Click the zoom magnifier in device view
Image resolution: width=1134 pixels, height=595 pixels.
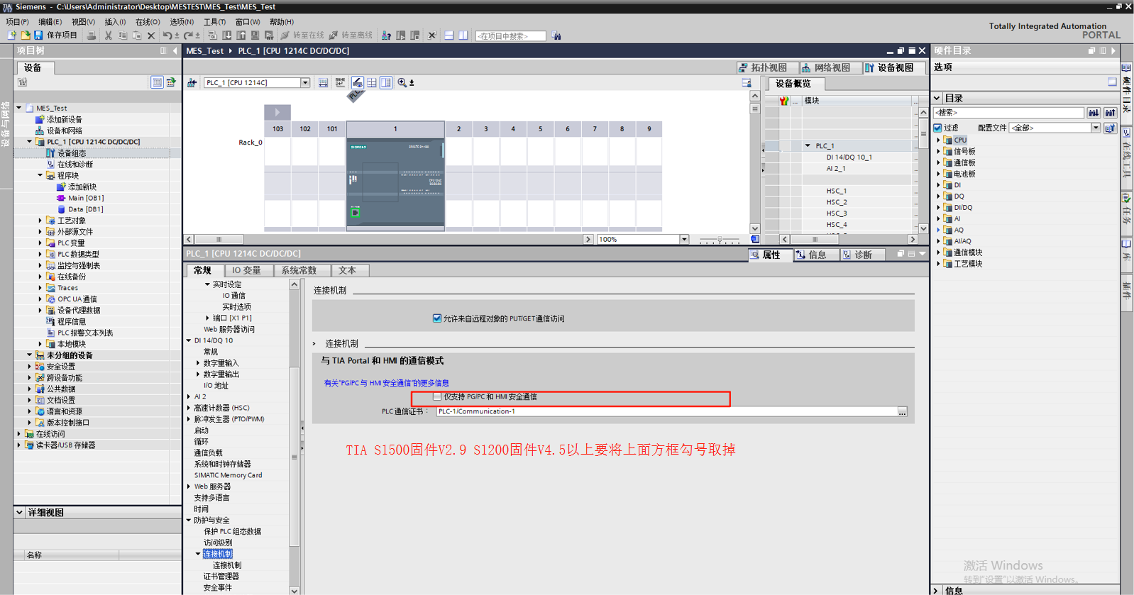[402, 83]
